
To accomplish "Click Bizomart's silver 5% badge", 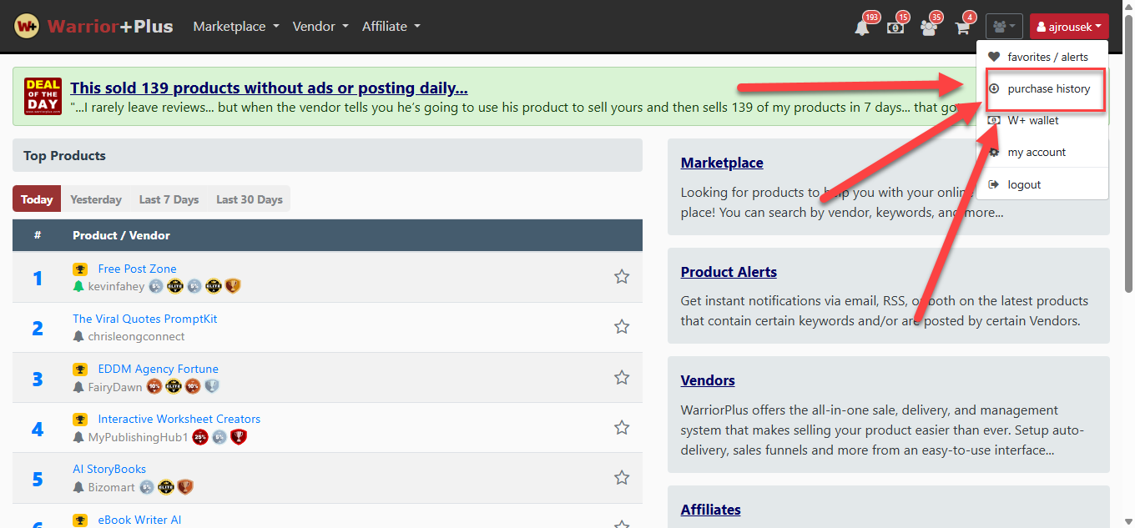I will 147,486.
